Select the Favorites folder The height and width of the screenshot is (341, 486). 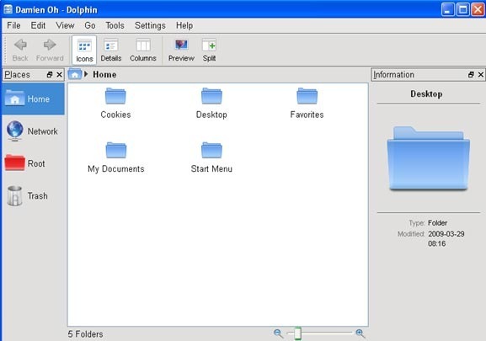[307, 104]
